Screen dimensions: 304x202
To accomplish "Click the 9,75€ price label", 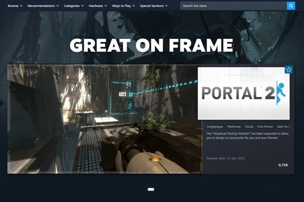I will point(283,165).
